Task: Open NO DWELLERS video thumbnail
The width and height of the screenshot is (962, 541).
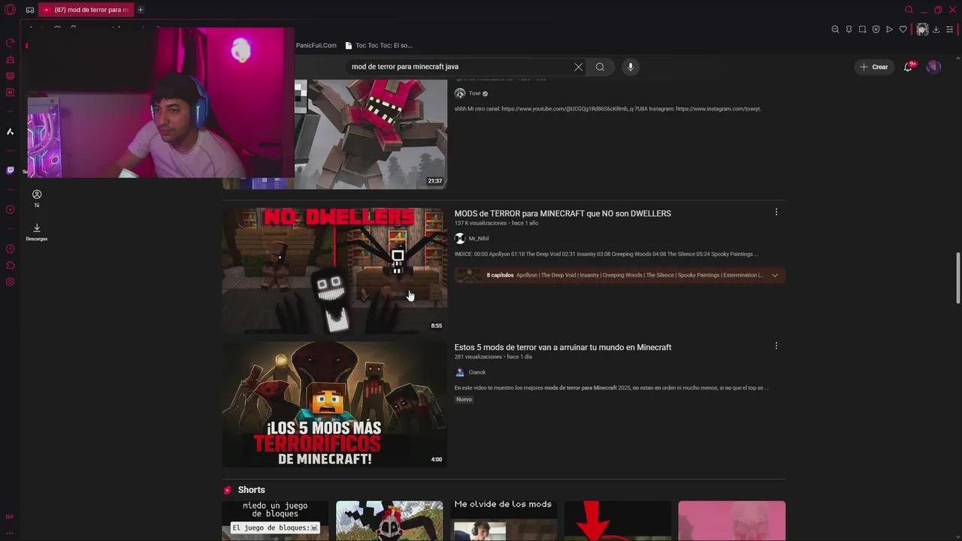Action: (x=334, y=270)
